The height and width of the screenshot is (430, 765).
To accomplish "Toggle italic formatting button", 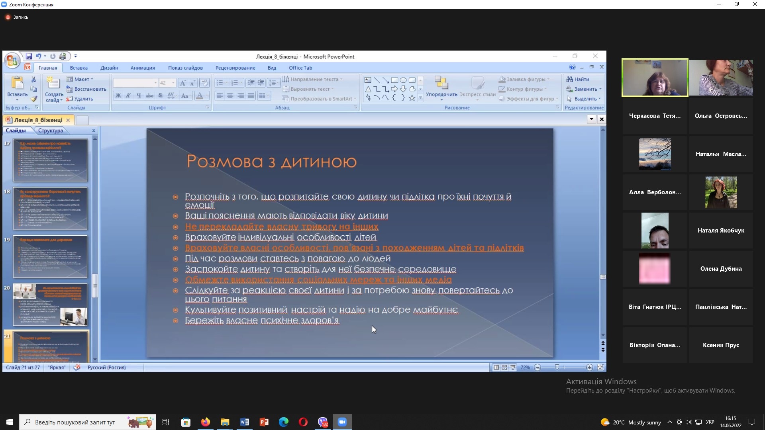I will tap(128, 96).
